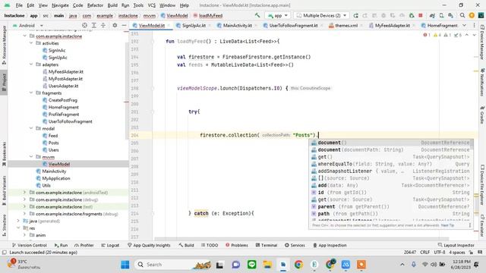The image size is (486, 273).
Task: Open the Problems tool window
Action: coord(236,245)
